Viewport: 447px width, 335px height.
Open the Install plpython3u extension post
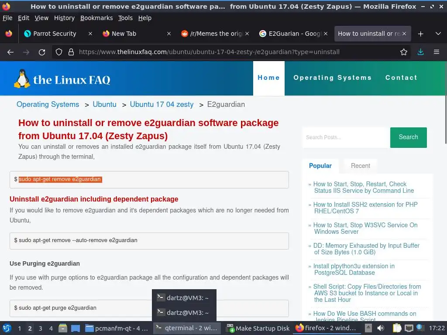354,270
